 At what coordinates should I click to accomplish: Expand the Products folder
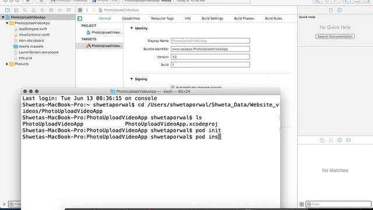click(7, 64)
